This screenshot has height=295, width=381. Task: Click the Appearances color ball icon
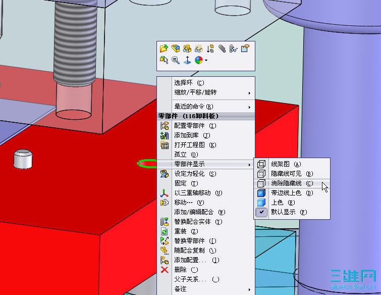199,60
